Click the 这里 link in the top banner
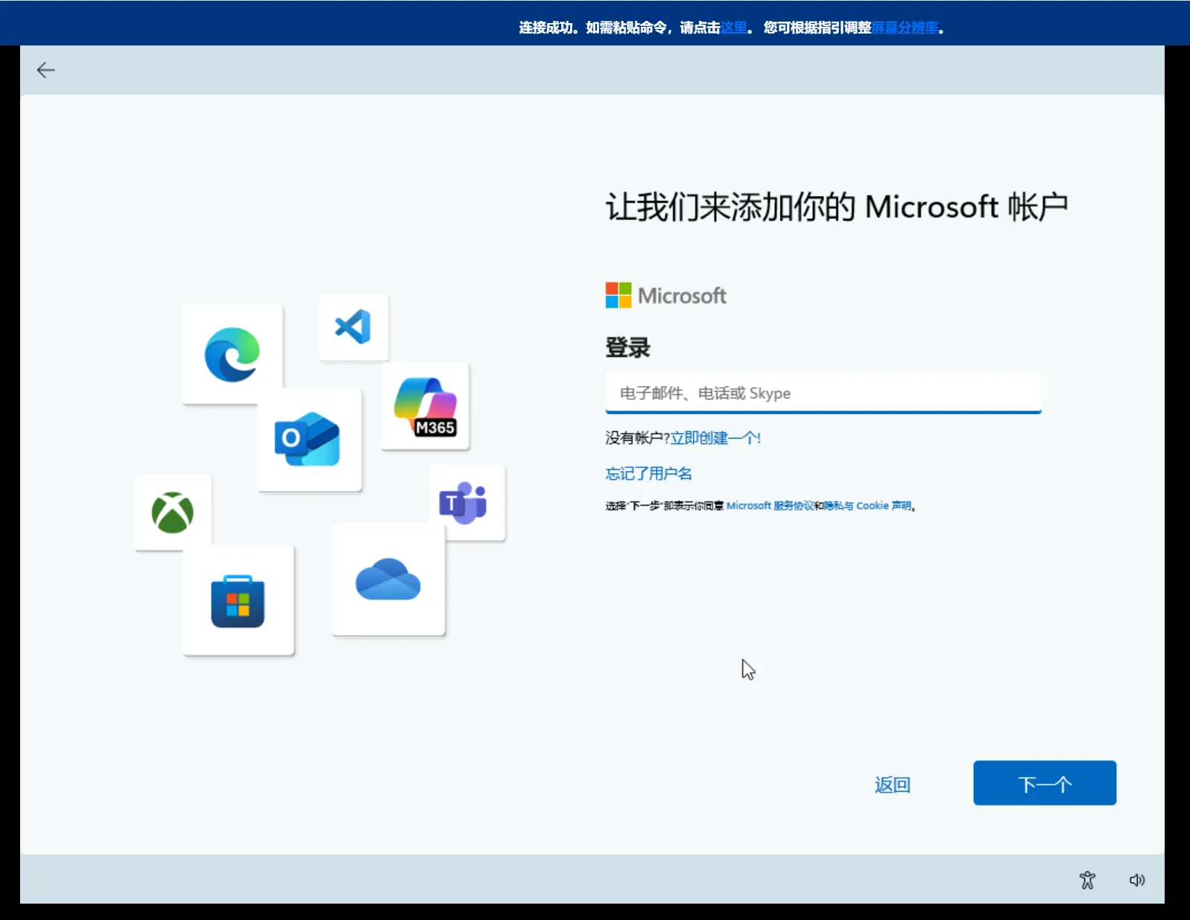 pyautogui.click(x=733, y=28)
